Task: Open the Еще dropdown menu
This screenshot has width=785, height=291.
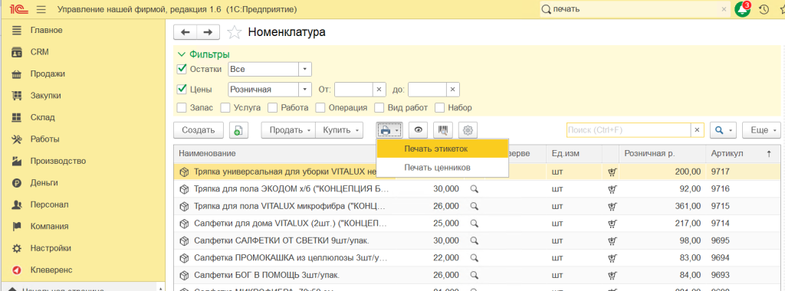Action: [761, 130]
